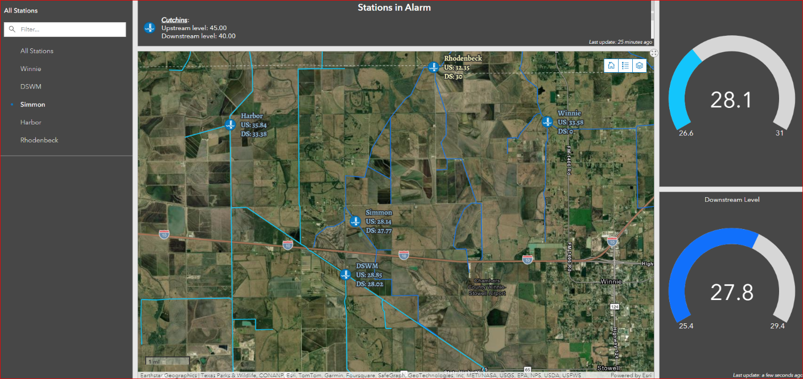Click the Simmon station marker on map
Screen dimensions: 803x379
click(x=355, y=222)
